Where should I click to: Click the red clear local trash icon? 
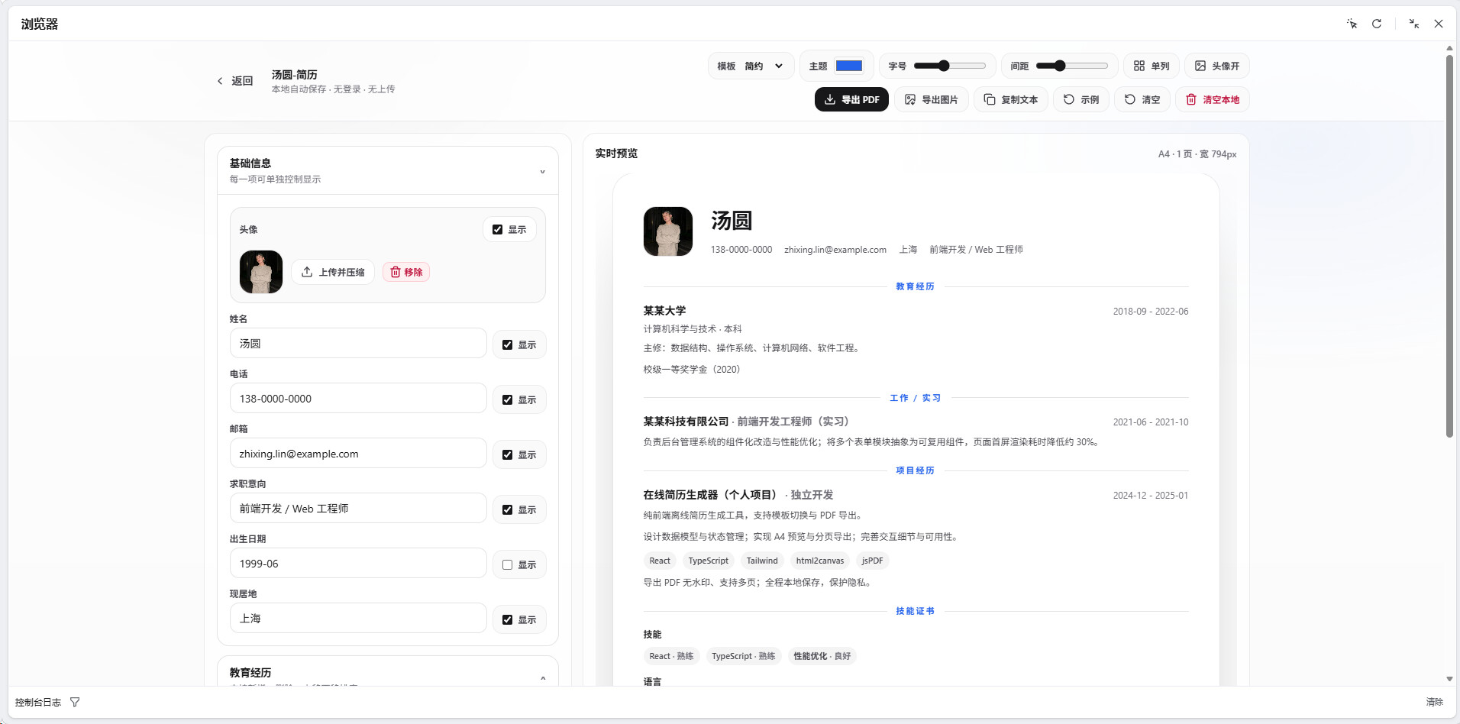[x=1191, y=99]
